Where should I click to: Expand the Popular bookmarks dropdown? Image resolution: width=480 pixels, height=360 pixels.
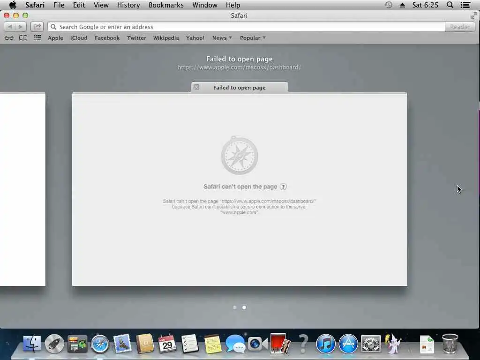253,38
